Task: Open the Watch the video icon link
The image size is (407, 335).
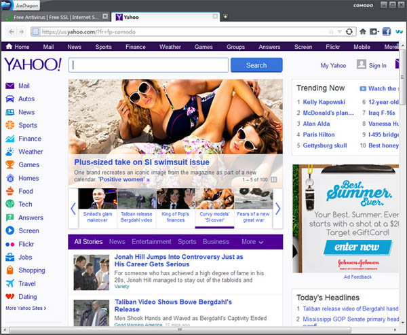Action: click(363, 89)
